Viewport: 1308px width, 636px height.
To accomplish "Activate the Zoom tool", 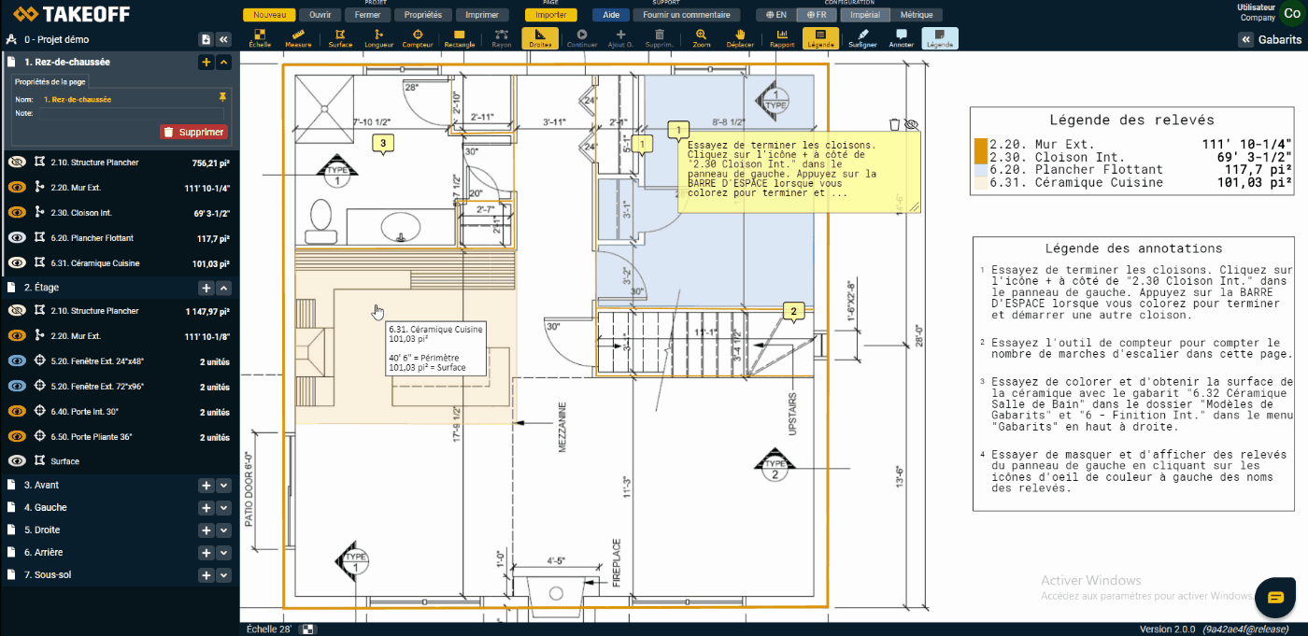I will pos(701,38).
